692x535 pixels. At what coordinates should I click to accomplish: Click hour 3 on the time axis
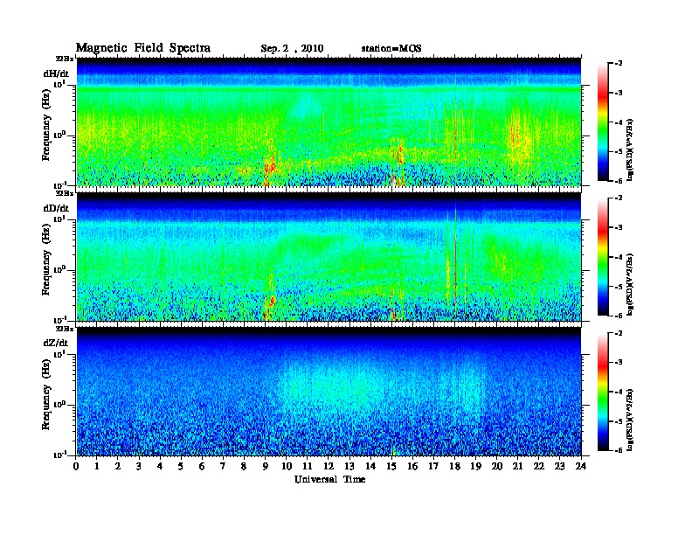click(139, 466)
